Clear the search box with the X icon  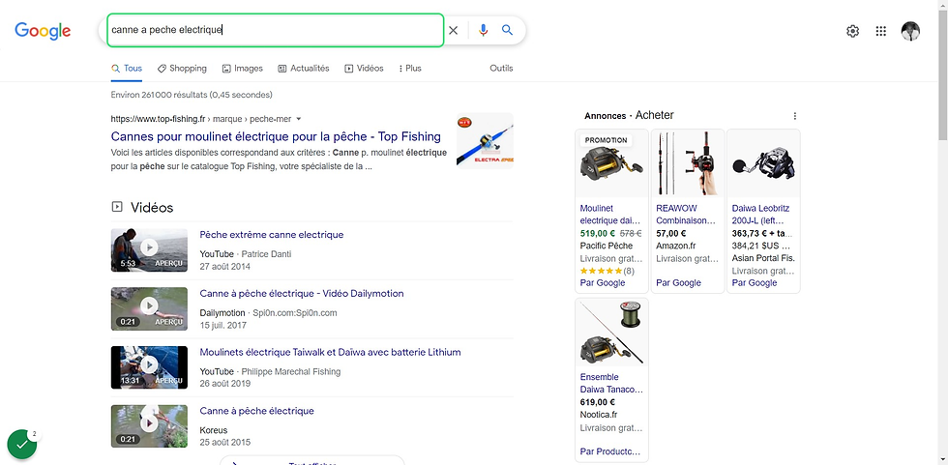coord(453,30)
